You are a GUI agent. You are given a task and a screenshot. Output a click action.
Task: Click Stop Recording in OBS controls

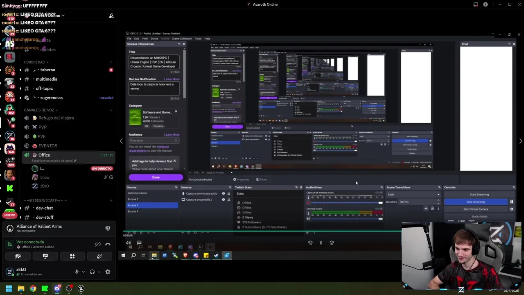tap(476, 202)
